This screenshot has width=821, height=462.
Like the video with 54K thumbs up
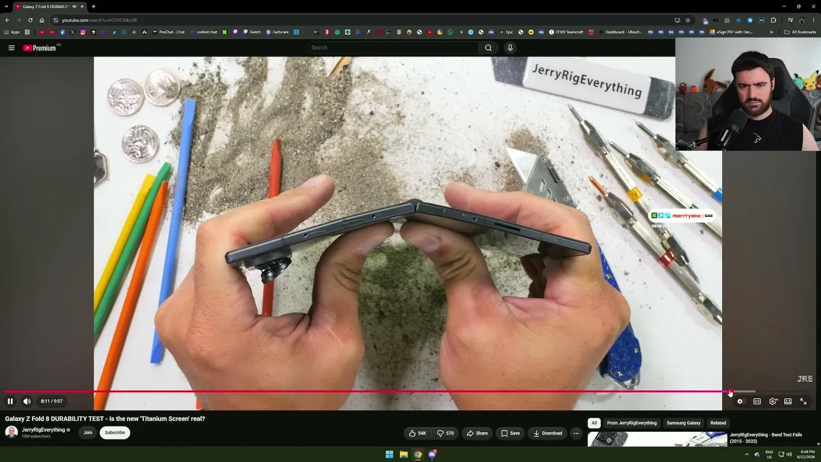418,433
